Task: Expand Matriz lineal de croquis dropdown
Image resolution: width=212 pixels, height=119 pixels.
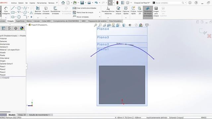Action: (100, 13)
